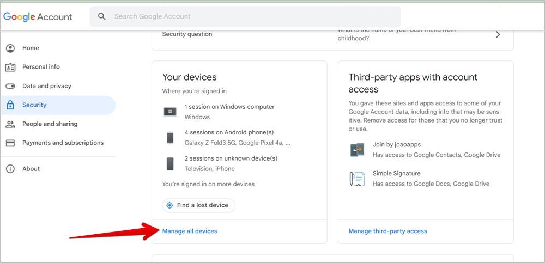Open People and sharing section

pyautogui.click(x=58, y=124)
